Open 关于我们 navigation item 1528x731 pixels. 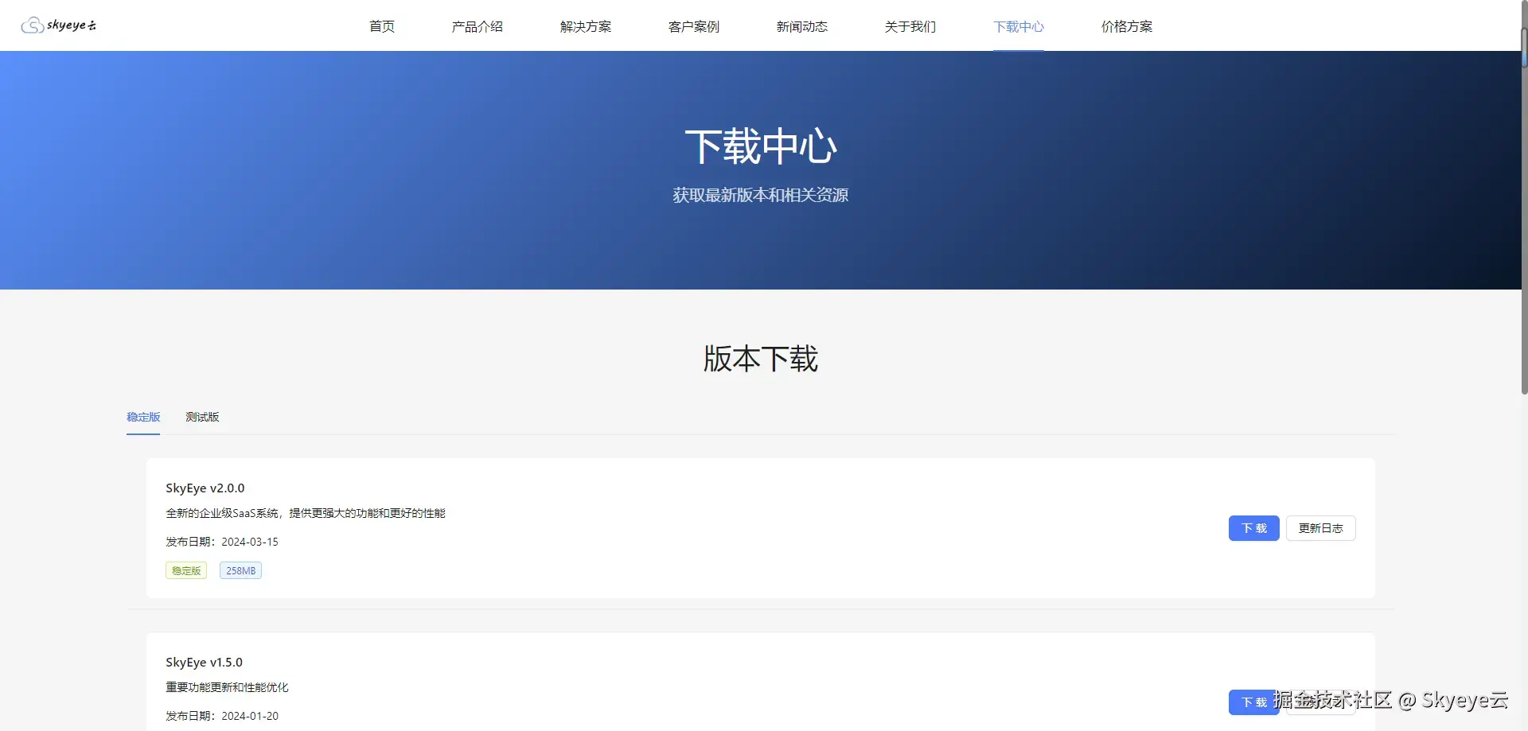(x=910, y=26)
